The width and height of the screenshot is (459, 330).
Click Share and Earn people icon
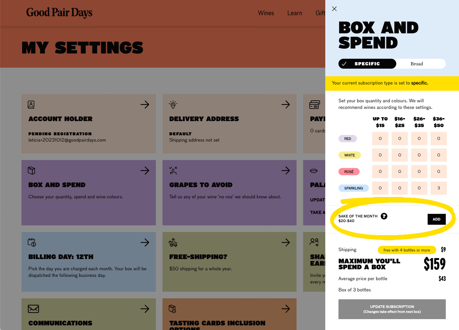coord(314,243)
